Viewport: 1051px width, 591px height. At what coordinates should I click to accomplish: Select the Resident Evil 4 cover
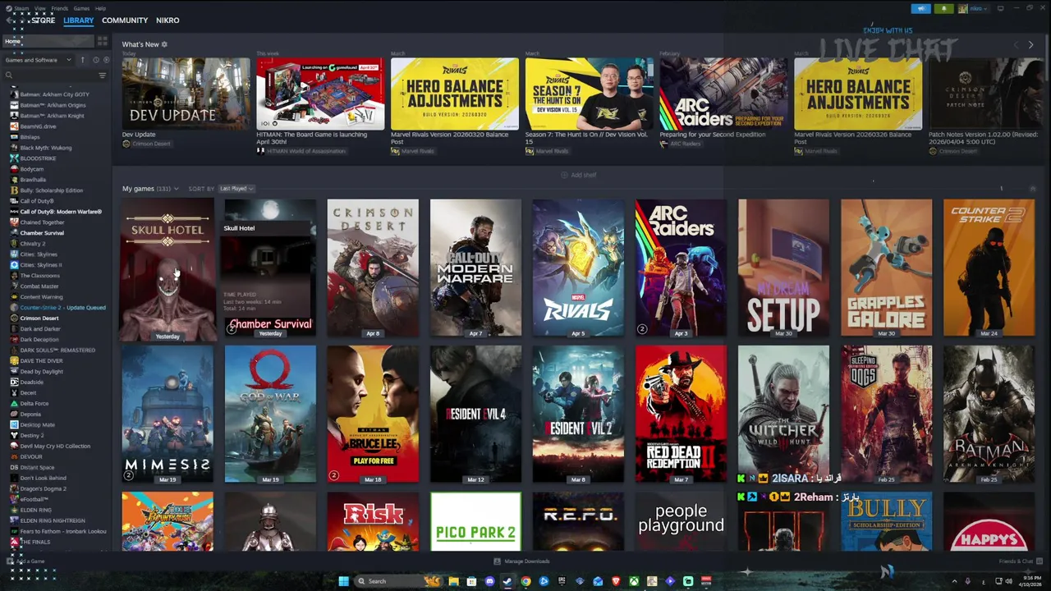click(x=475, y=414)
